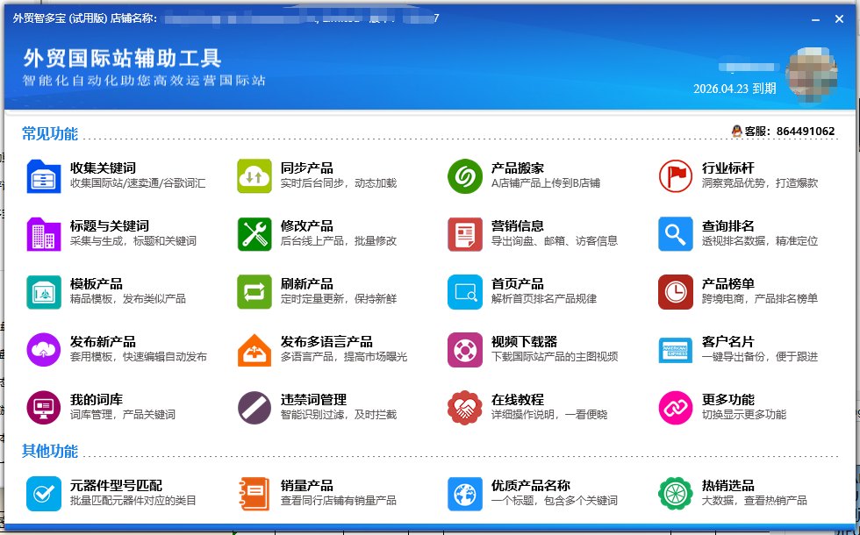Open the 产品搬家 green swirl icon
The image size is (860, 535).
(465, 176)
